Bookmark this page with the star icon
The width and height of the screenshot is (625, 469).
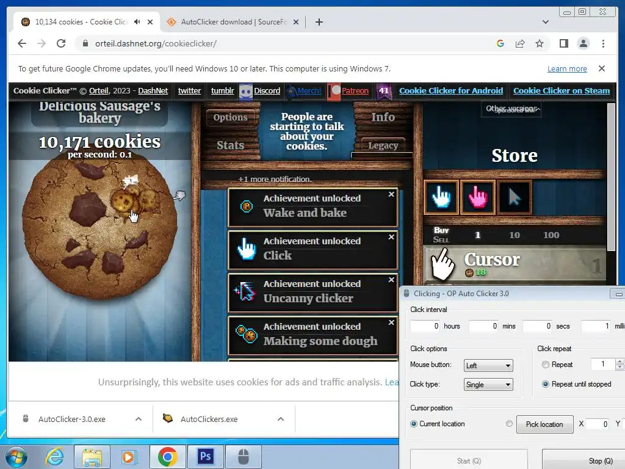pos(540,43)
